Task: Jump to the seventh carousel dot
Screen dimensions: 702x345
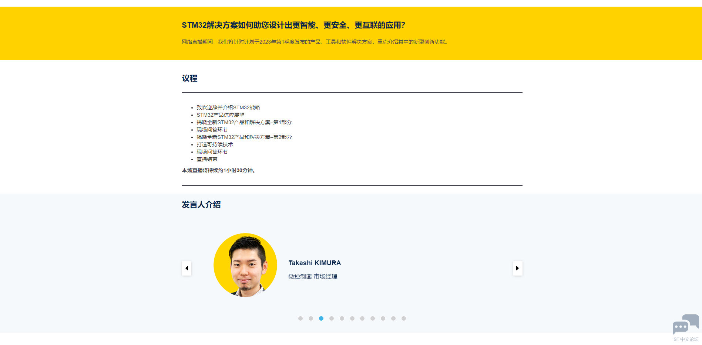Action: 362,318
